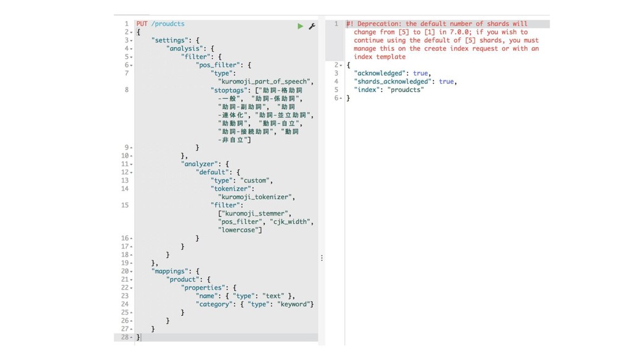
Task: Click the "category" property key
Action: point(214,304)
